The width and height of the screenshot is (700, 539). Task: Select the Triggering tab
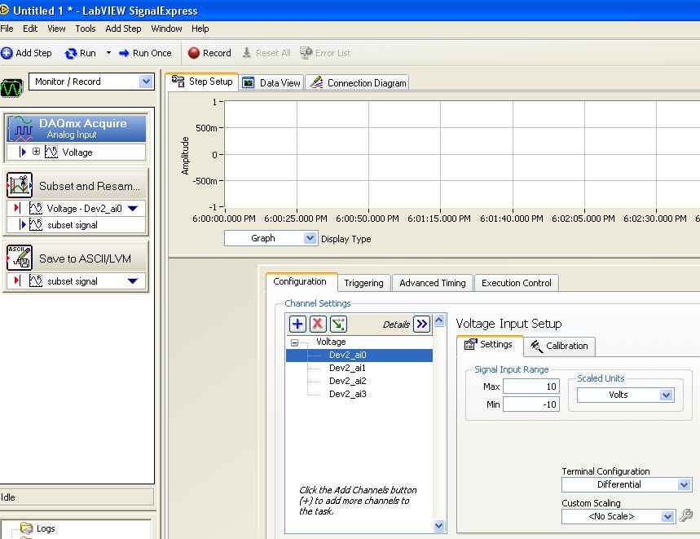[363, 283]
